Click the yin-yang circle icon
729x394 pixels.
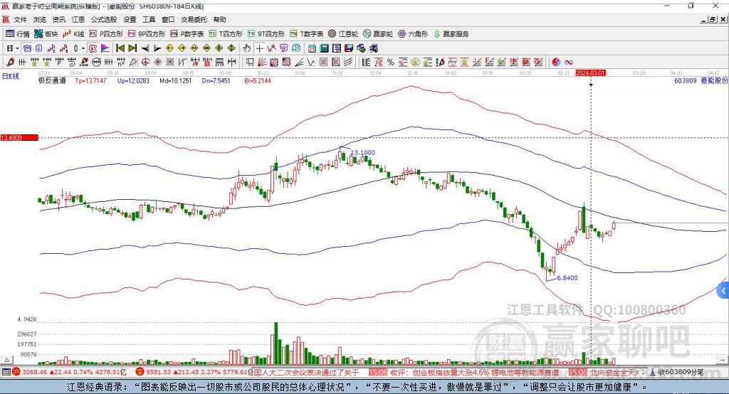pyautogui.click(x=555, y=63)
